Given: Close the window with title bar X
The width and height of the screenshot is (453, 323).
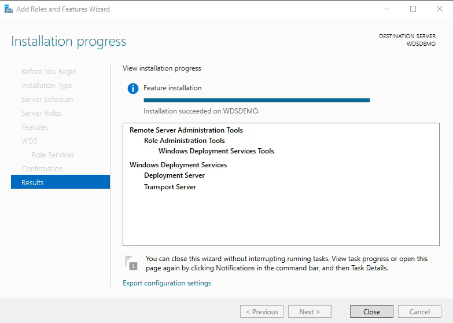Looking at the screenshot, I should coord(439,9).
